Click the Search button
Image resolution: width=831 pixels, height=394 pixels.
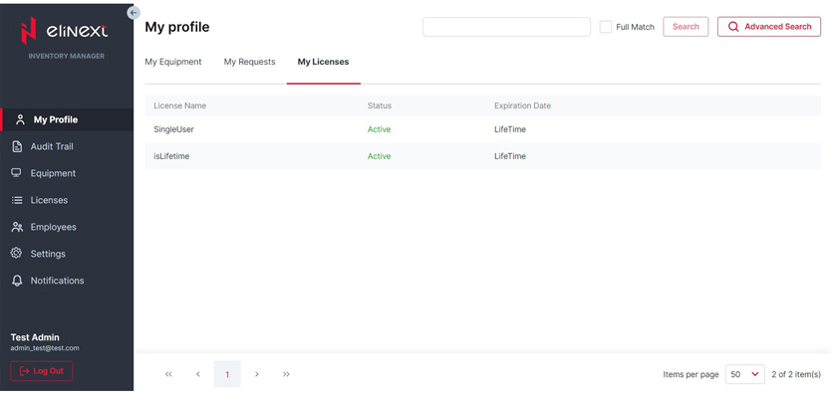tap(686, 27)
